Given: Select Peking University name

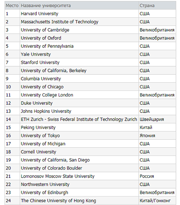Looking at the screenshot, I should (38, 127).
